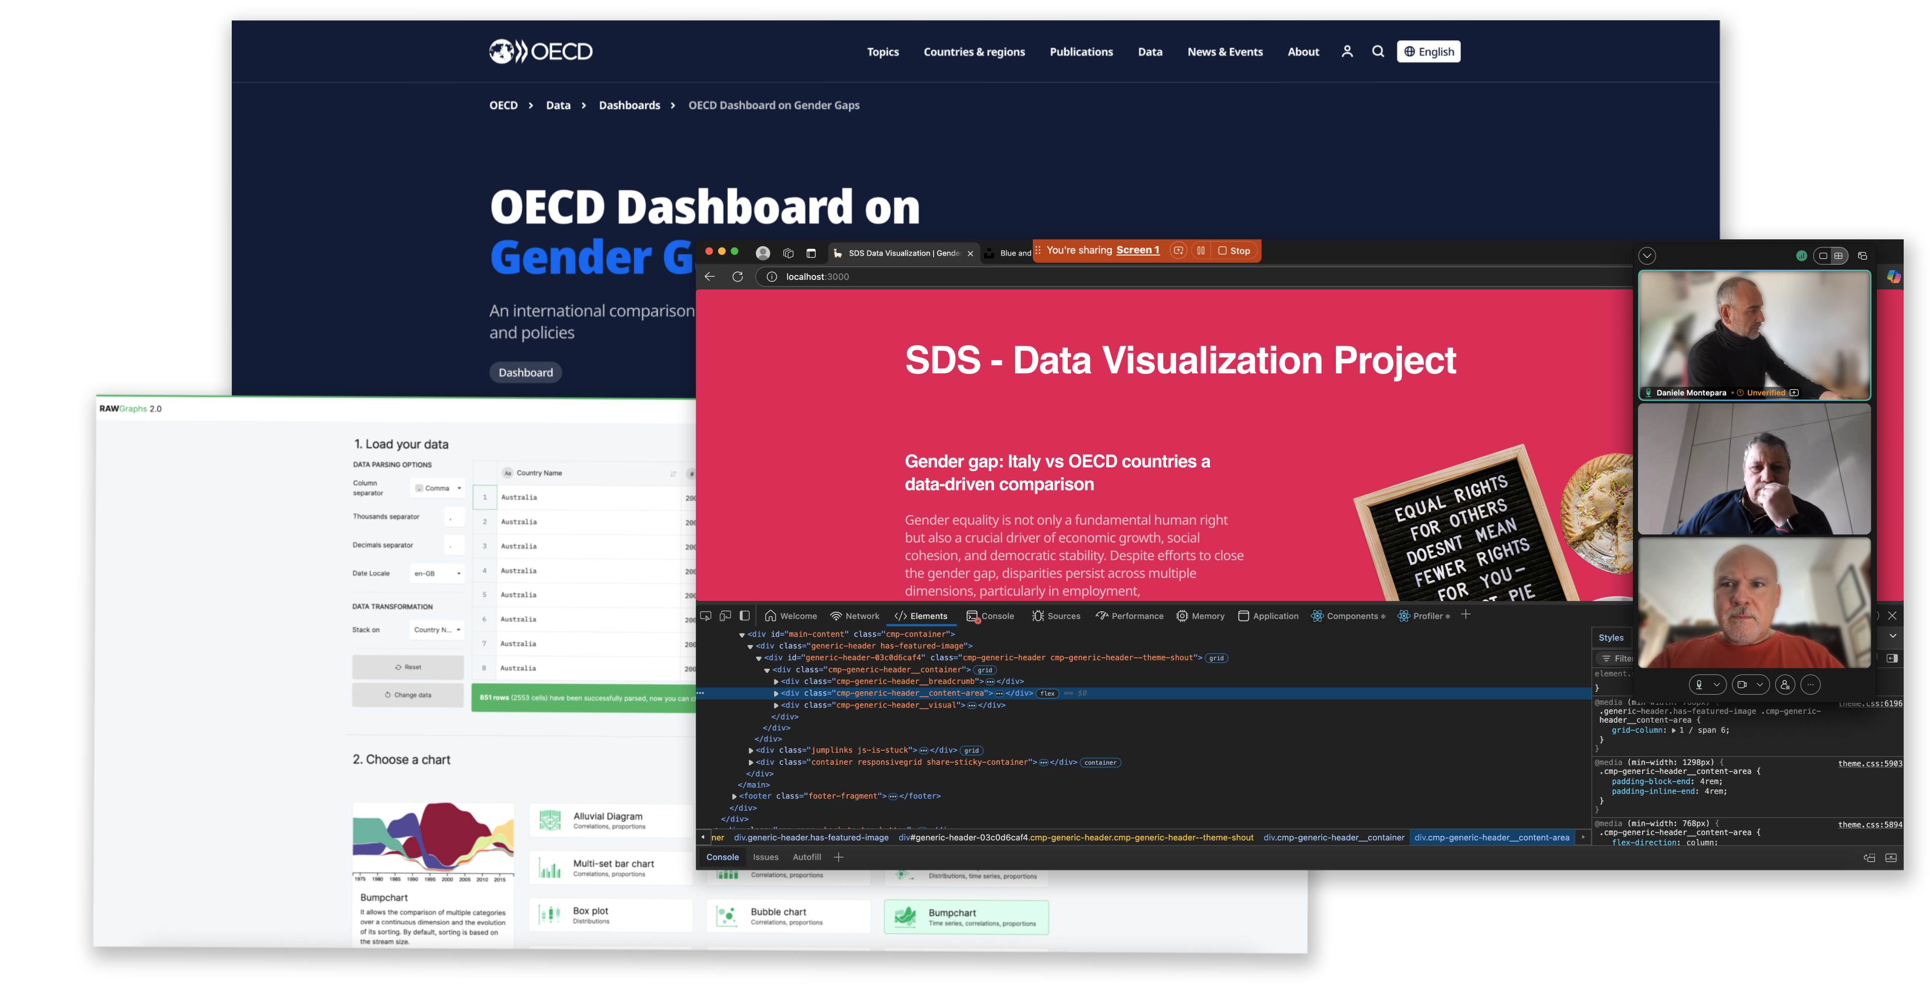Viewport: 1930px width, 1008px height.
Task: Open participants list in call controls
Action: (x=1785, y=684)
